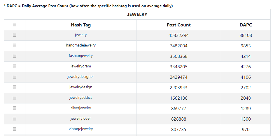Click the DAPC column header

246,25
